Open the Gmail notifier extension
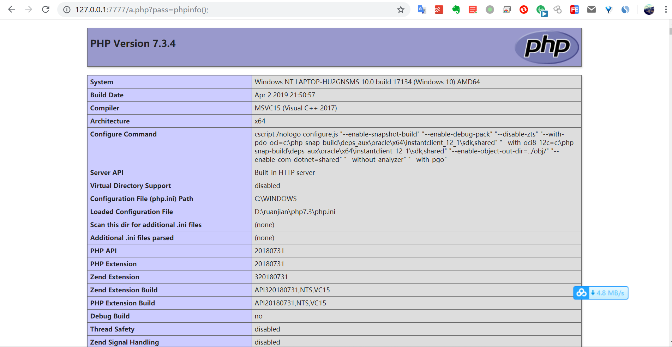Viewport: 672px width, 347px height. (x=591, y=10)
